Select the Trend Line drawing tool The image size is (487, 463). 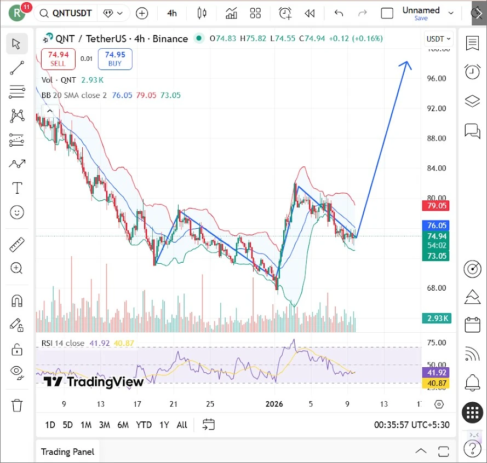pyautogui.click(x=17, y=67)
